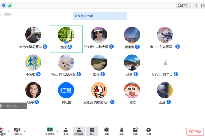Open the Share Screen tool

[50, 131]
